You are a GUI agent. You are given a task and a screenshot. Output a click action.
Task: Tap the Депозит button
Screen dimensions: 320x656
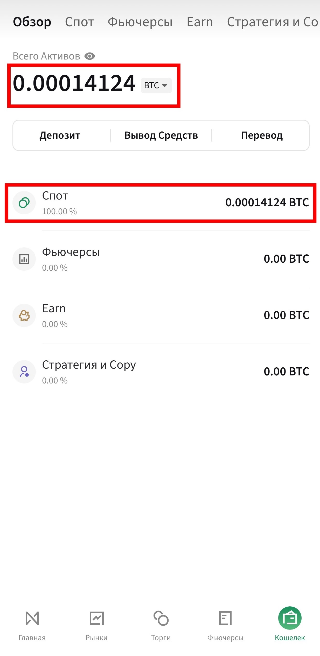60,135
